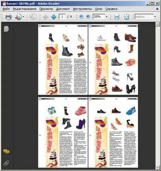The width and height of the screenshot is (161, 171).
Task: Zoom in with the plus button
Action: (x=88, y=16)
